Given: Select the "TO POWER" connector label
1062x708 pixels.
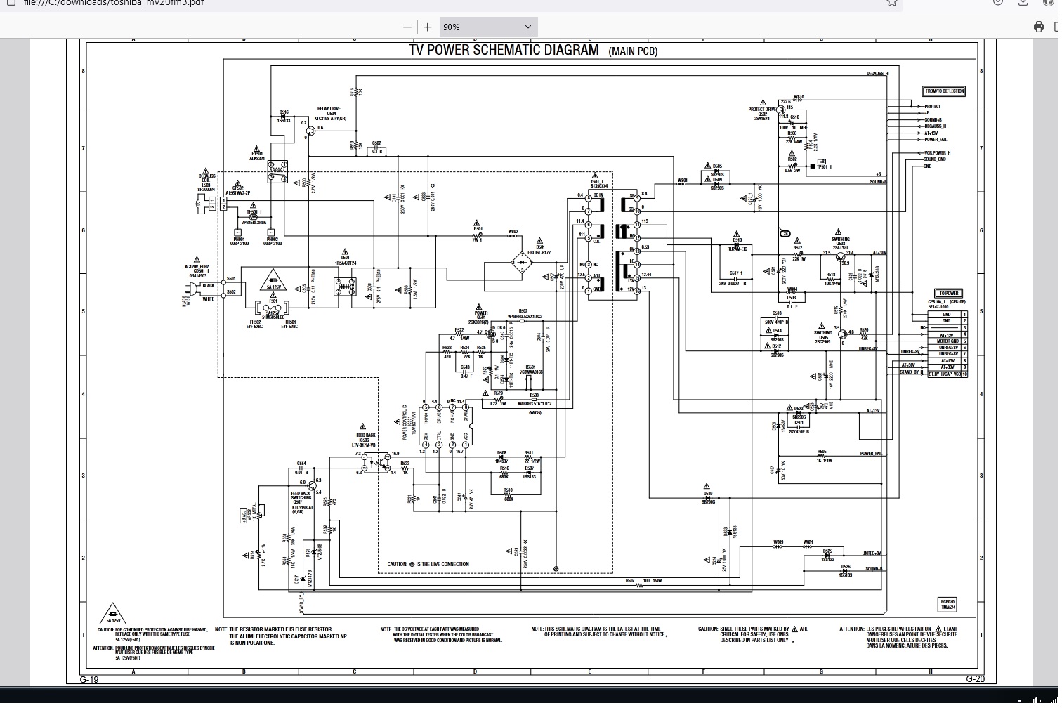Looking at the screenshot, I should point(948,293).
